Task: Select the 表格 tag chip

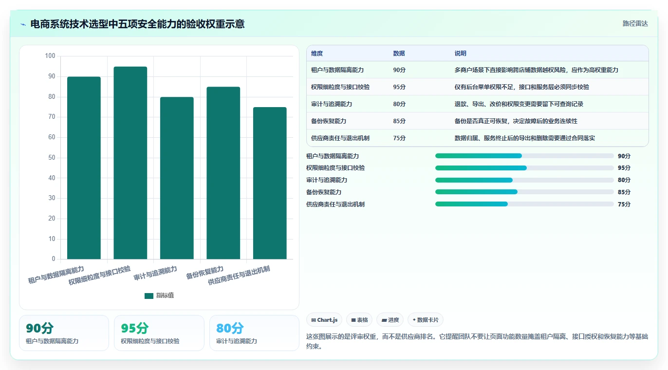Action: coord(359,320)
